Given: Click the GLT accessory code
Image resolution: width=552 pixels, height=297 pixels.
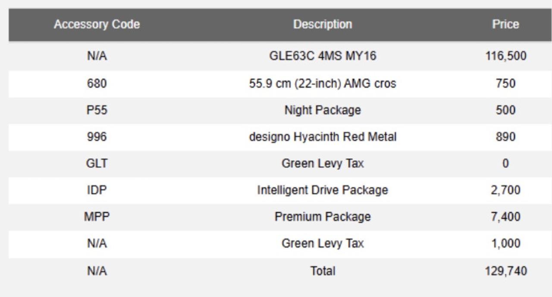Looking at the screenshot, I should point(97,164).
